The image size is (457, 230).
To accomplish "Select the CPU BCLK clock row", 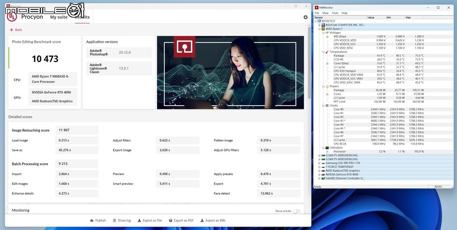I will tap(384, 144).
